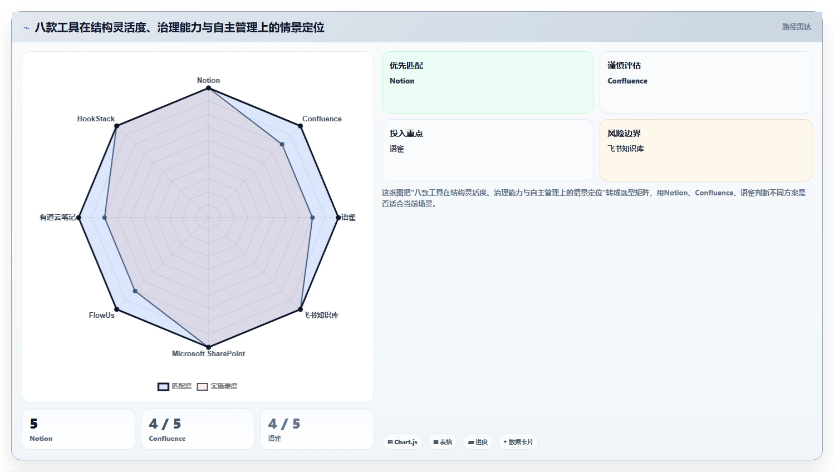The image size is (834, 472).
Task: Click the data point at Microsoft SharePoint
Action: point(208,347)
